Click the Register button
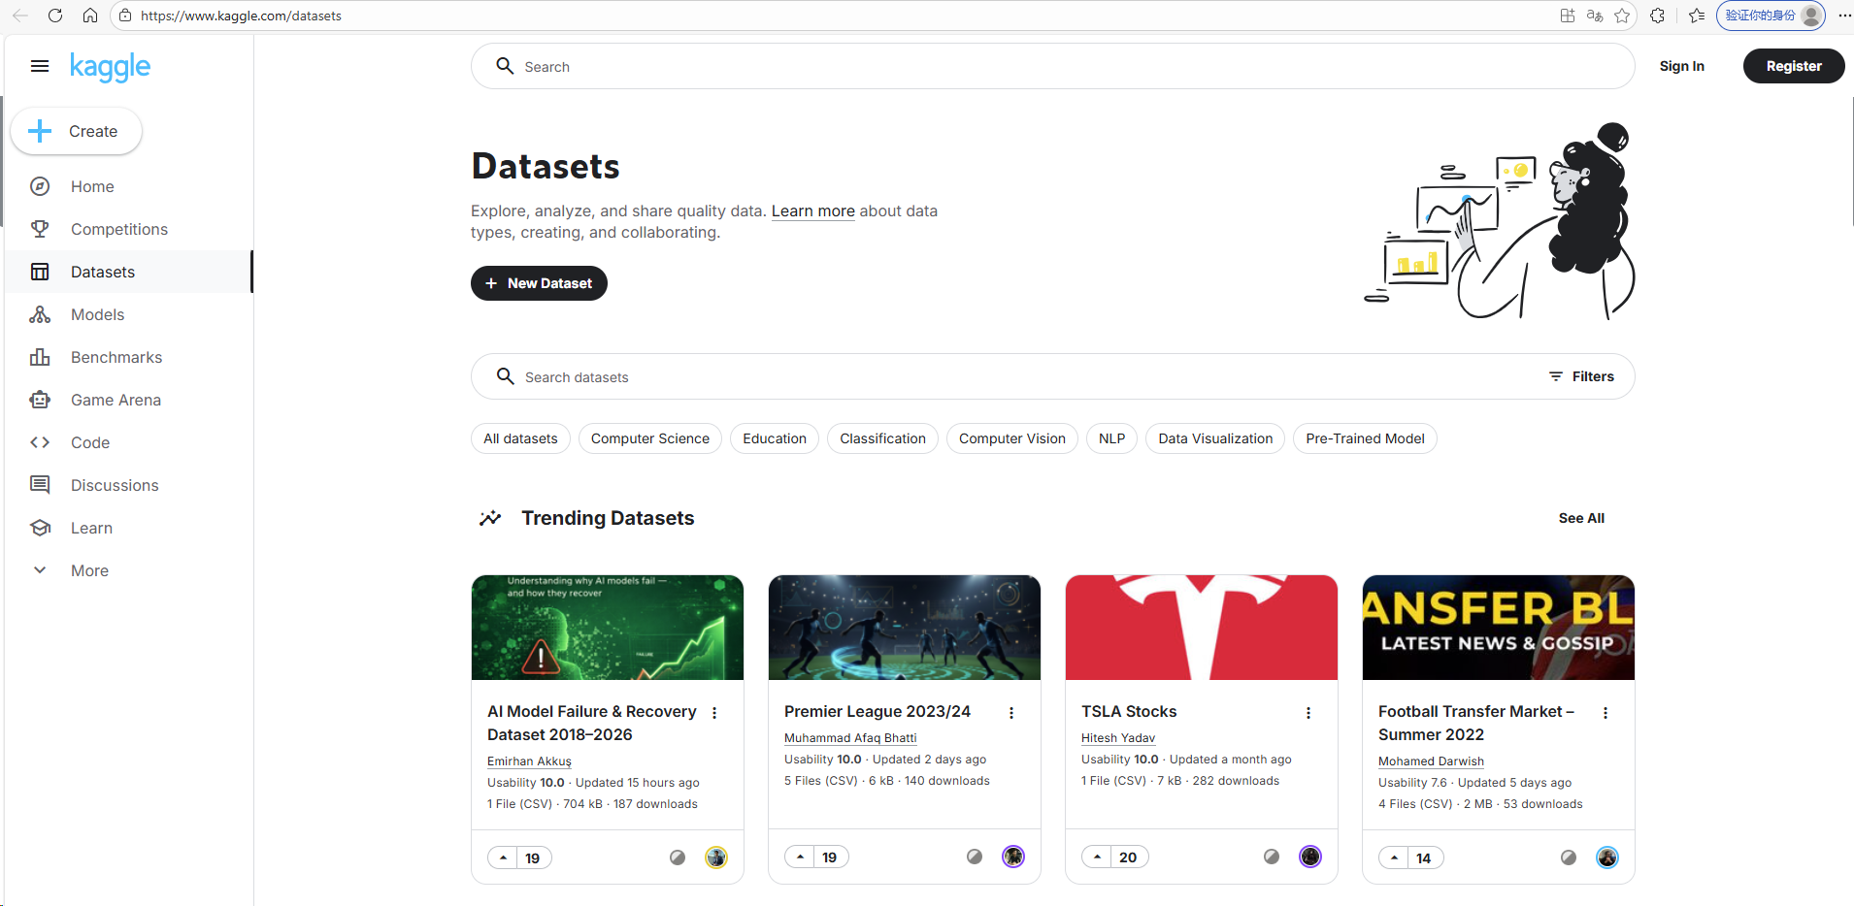Image resolution: width=1854 pixels, height=906 pixels. tap(1793, 66)
